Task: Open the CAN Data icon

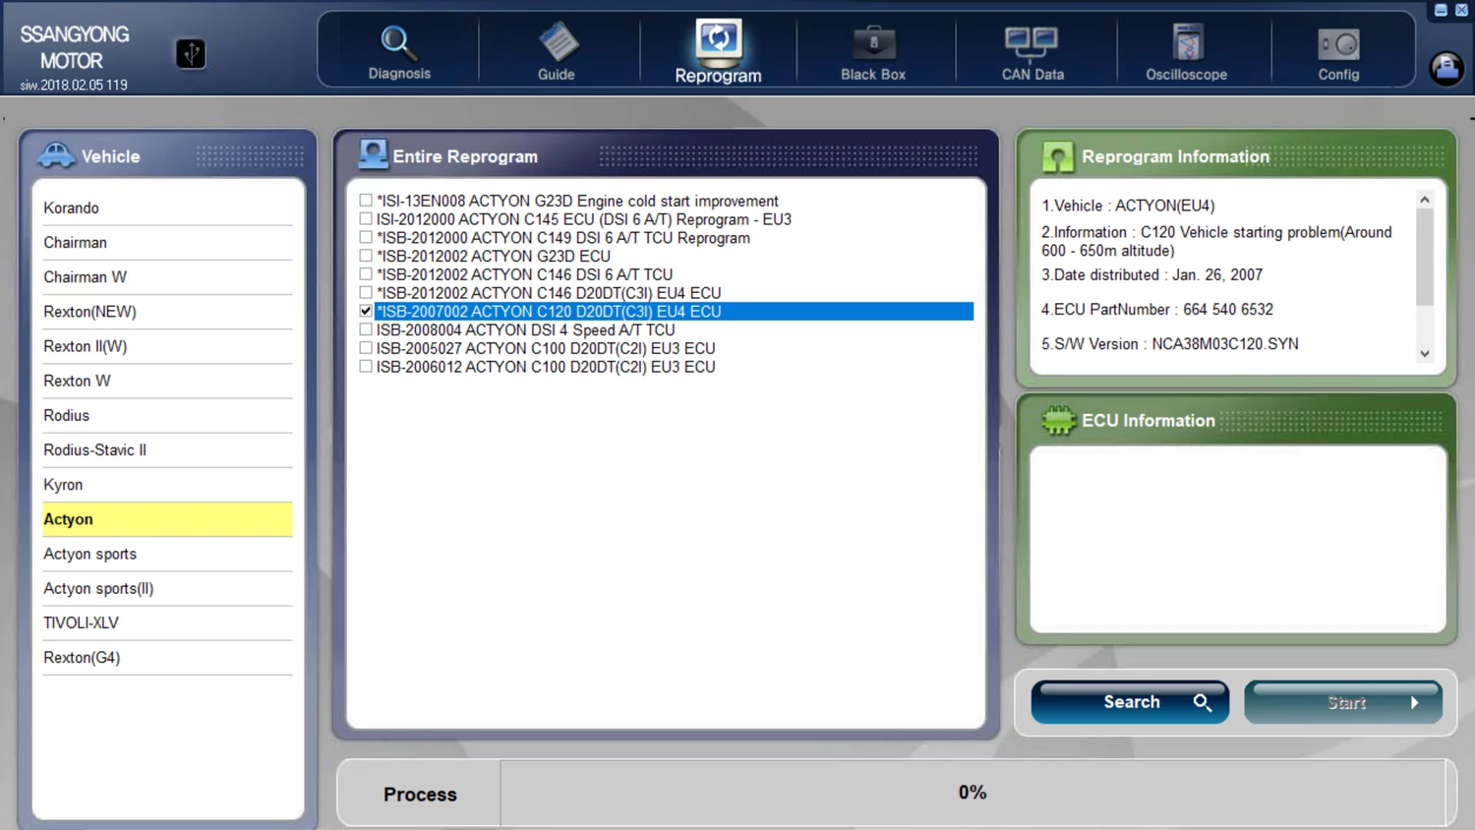Action: 1032,44
